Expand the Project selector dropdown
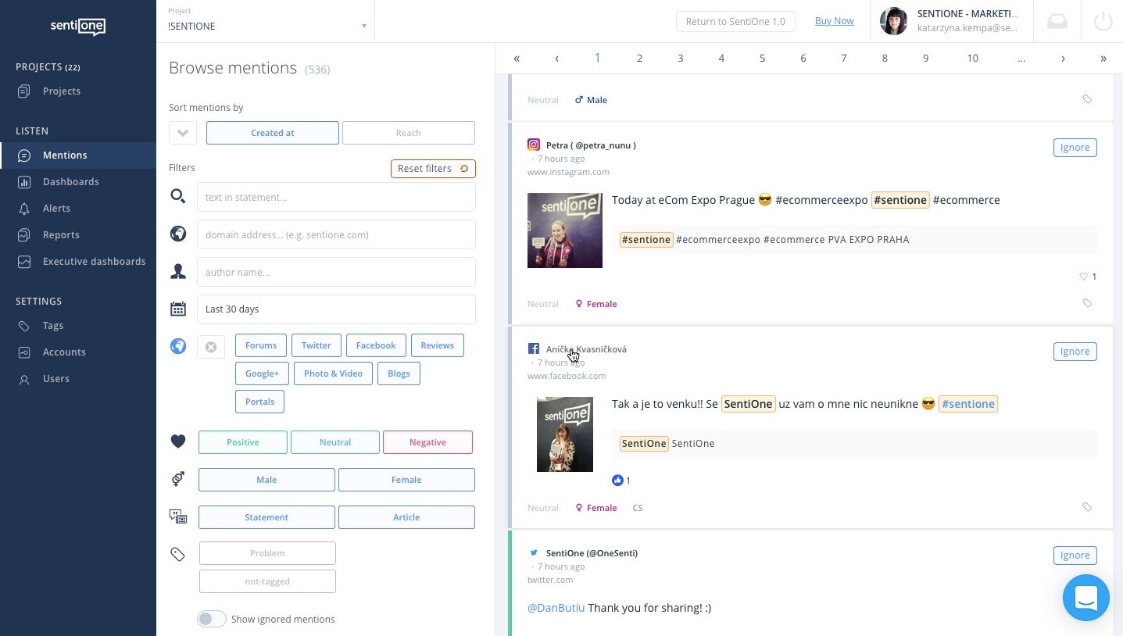Image resolution: width=1123 pixels, height=636 pixels. click(x=363, y=27)
